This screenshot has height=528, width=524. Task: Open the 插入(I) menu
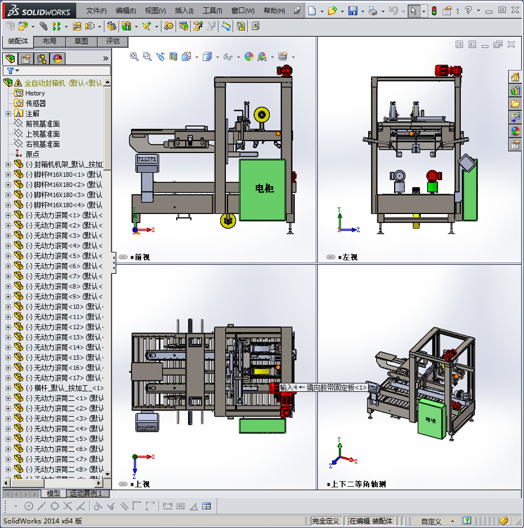click(184, 11)
